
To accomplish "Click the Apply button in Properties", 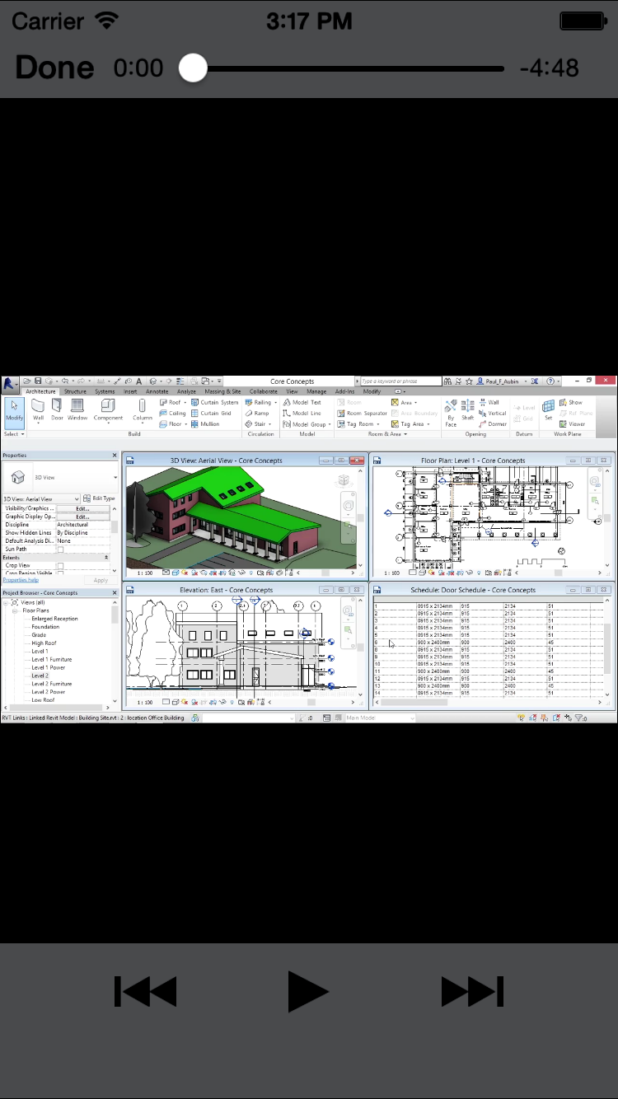I will [x=101, y=580].
